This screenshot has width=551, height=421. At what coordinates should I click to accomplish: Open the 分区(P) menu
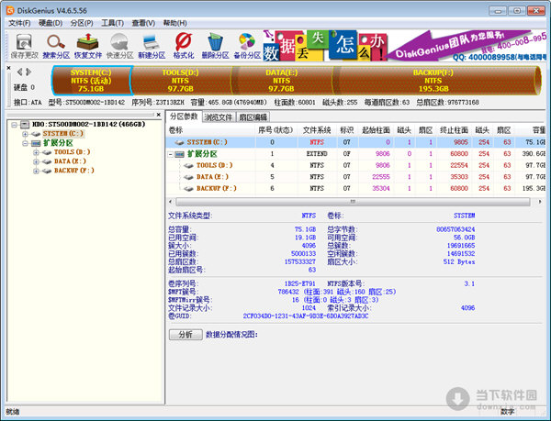(82, 23)
